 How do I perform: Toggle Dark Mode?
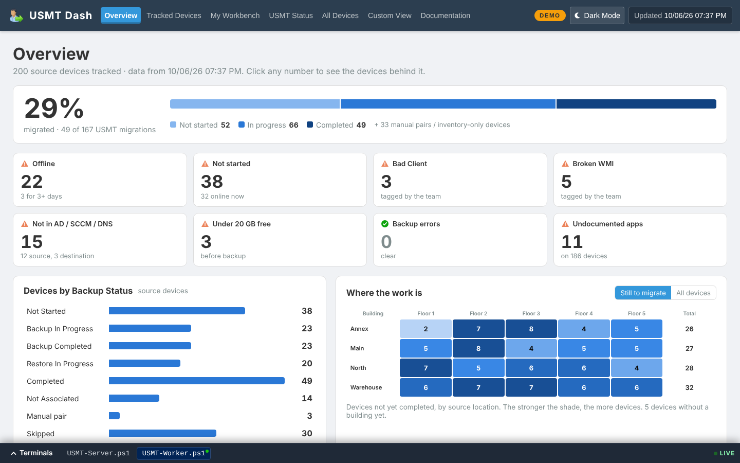597,15
